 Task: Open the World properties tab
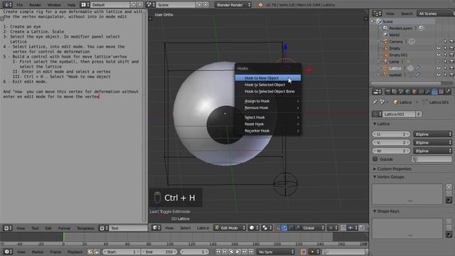click(407, 92)
